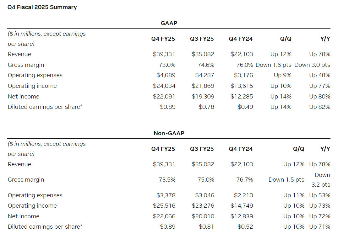The height and width of the screenshot is (239, 338).
Task: Select GAAP operating expenses $4,689 cell
Action: [166, 75]
